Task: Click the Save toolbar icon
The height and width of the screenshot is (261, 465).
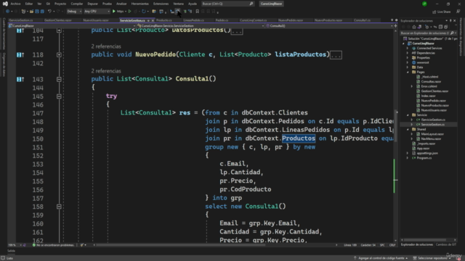Action: [37, 12]
